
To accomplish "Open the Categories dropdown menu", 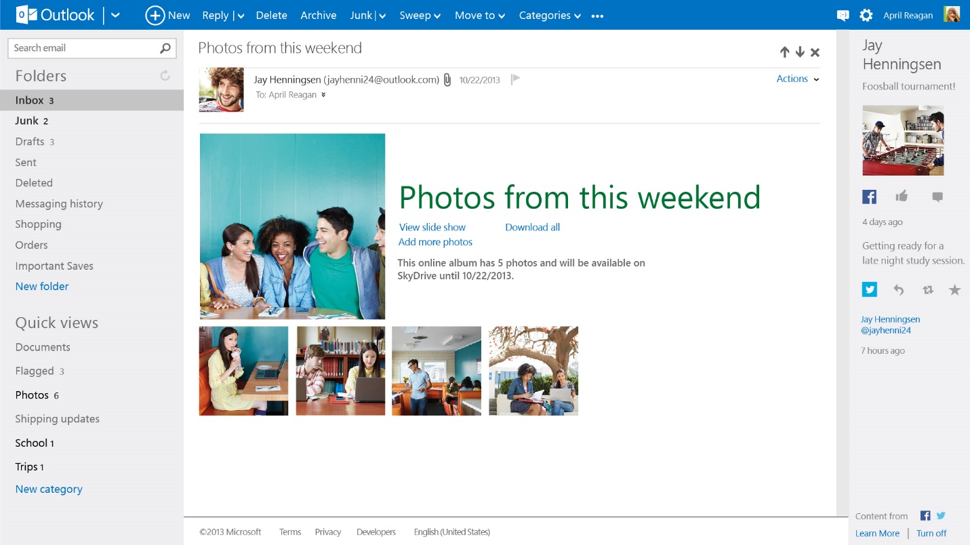I will point(550,16).
